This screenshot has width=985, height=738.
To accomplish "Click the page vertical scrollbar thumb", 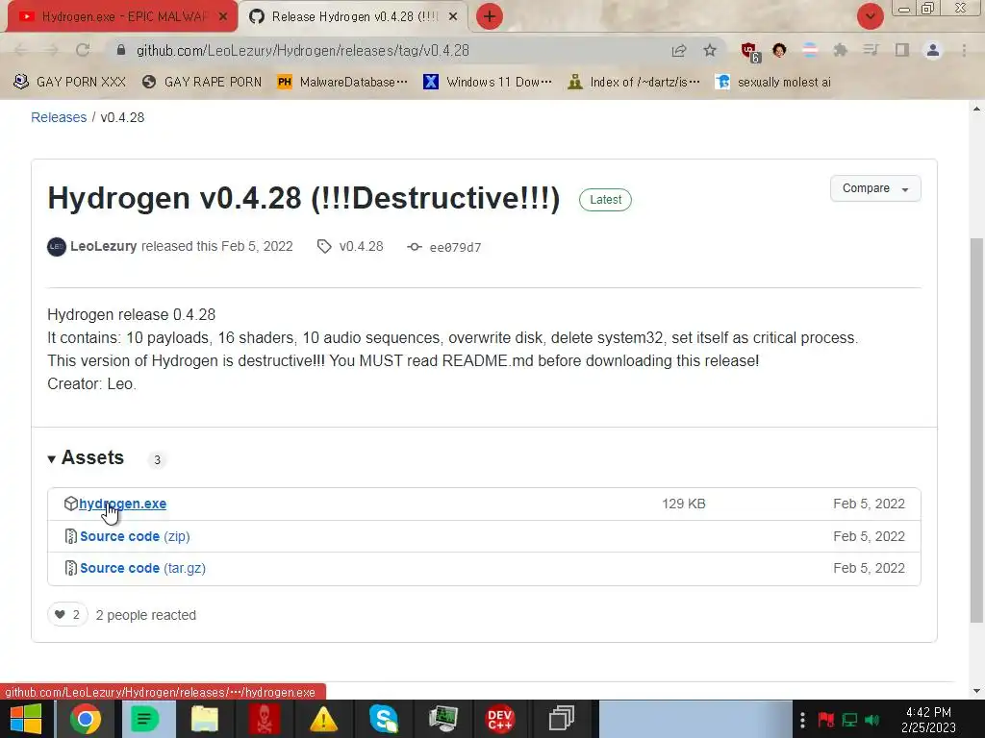I will [x=977, y=430].
